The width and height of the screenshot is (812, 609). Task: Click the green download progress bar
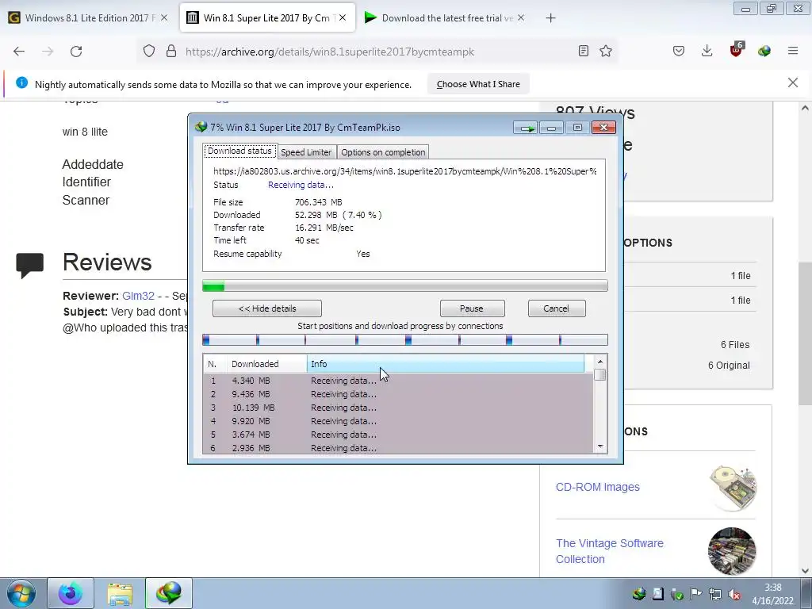pyautogui.click(x=404, y=285)
